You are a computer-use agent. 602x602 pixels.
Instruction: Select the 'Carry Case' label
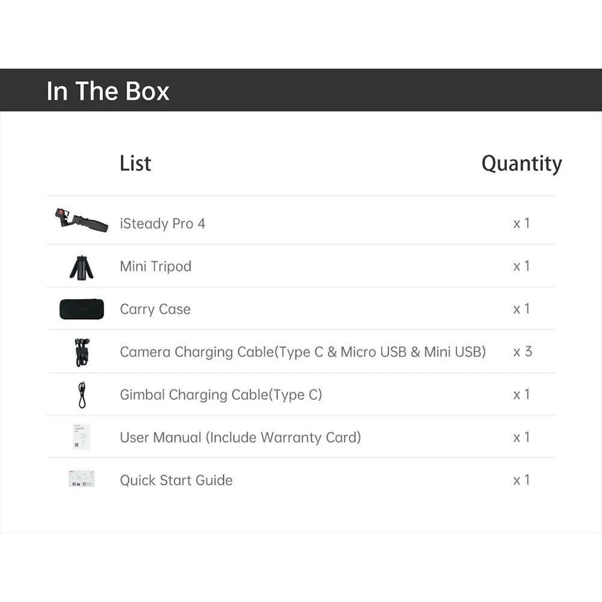155,309
